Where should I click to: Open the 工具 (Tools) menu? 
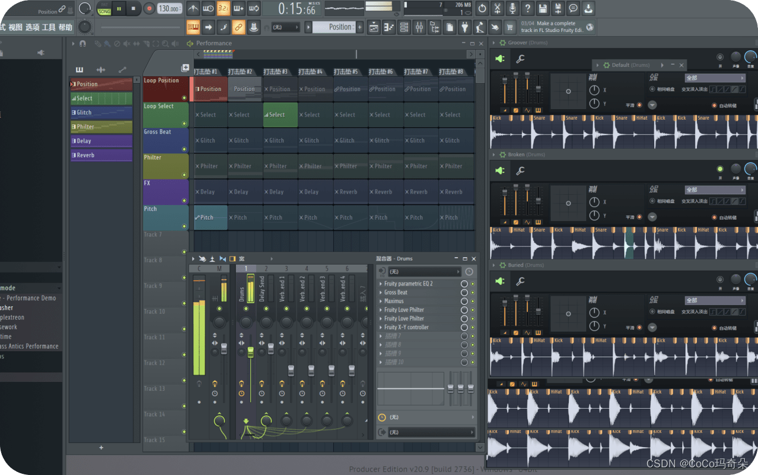(49, 27)
